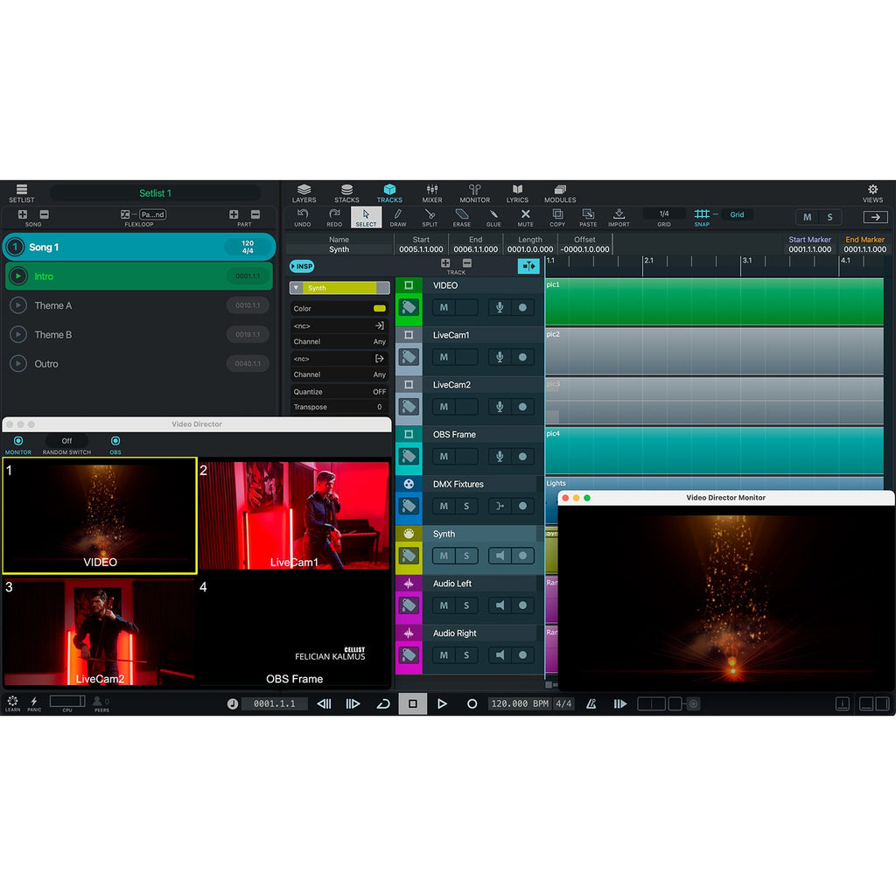Toggle global Solo S button in toolbar

coord(829,217)
